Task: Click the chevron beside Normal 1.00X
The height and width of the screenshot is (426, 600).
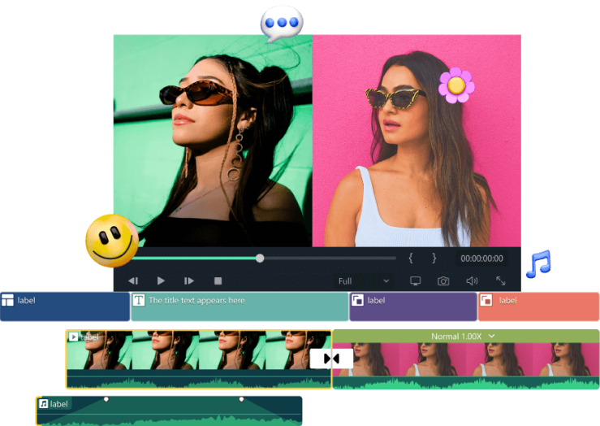Action: pyautogui.click(x=492, y=336)
